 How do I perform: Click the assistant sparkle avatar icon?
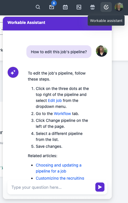point(13,72)
